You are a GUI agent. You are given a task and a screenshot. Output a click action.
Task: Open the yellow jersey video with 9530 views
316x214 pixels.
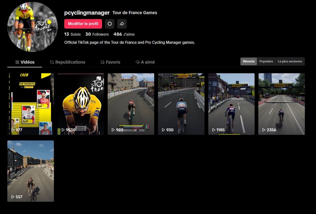coord(81,104)
